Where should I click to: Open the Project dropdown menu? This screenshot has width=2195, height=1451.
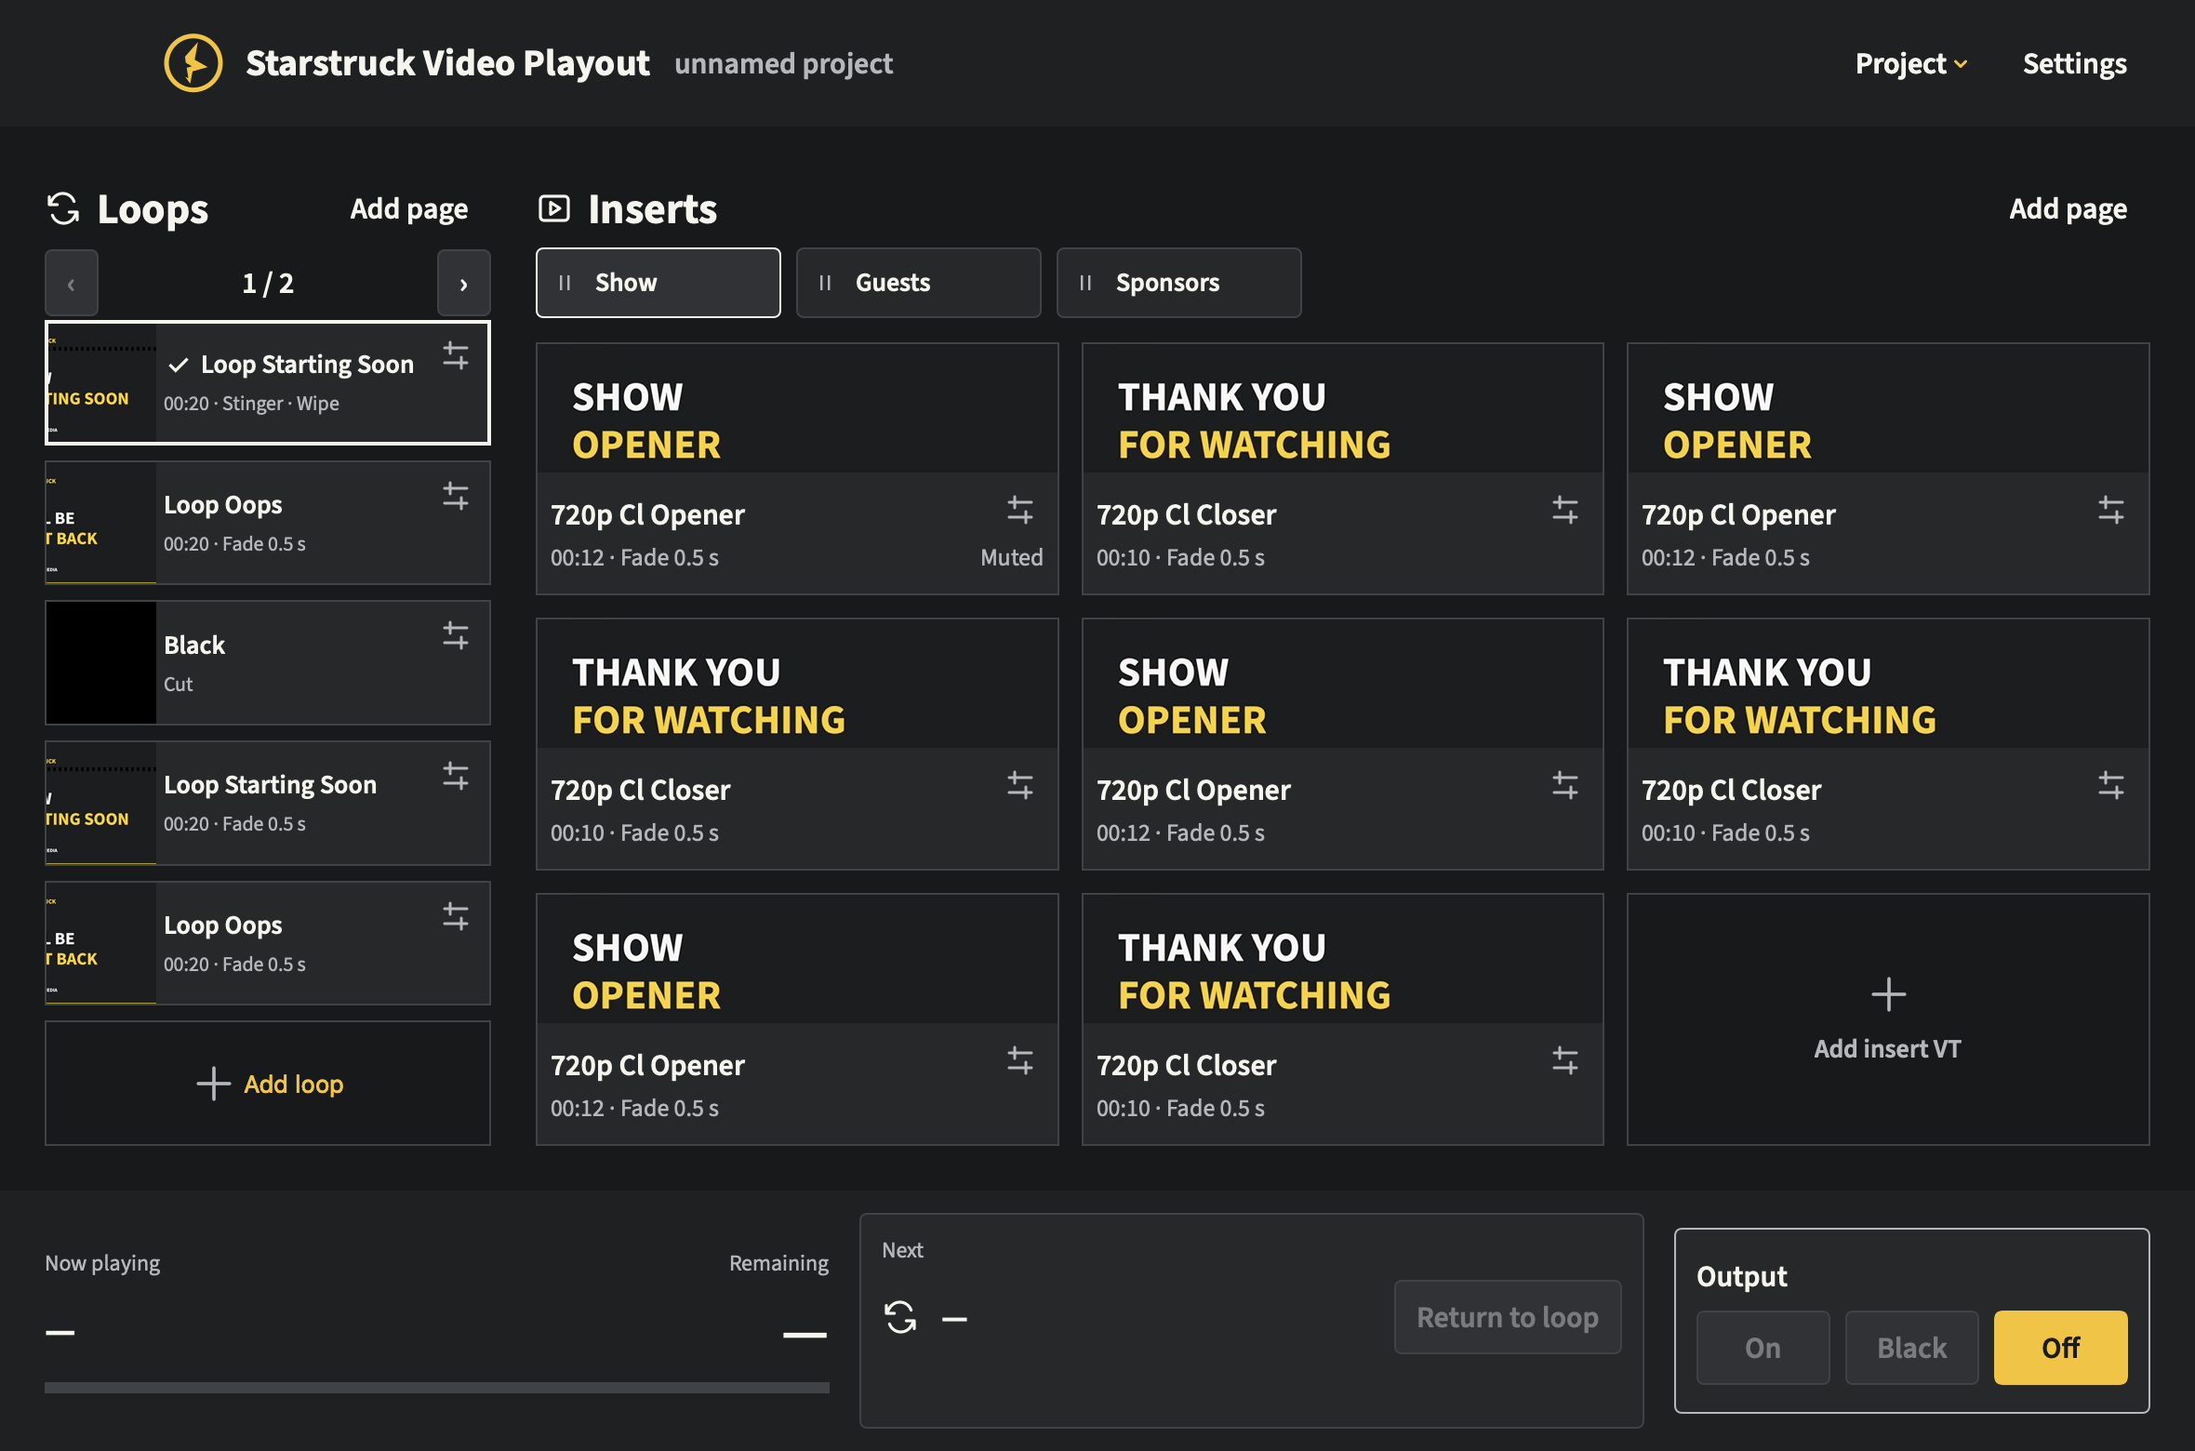pyautogui.click(x=1910, y=63)
